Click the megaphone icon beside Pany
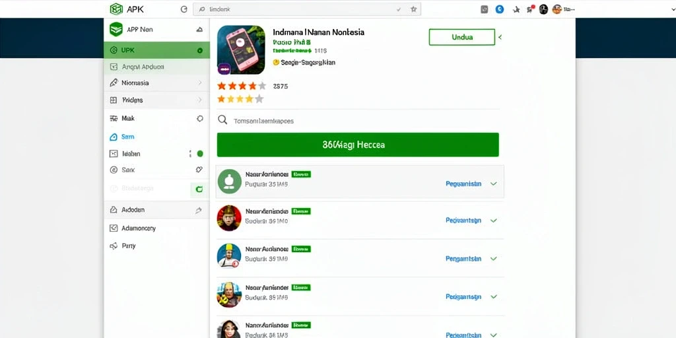676x338 pixels. coord(114,246)
